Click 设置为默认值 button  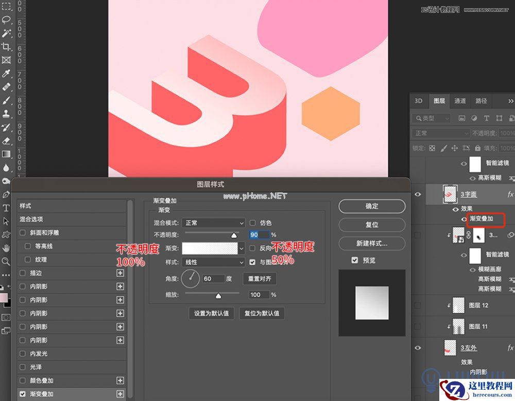[211, 313]
